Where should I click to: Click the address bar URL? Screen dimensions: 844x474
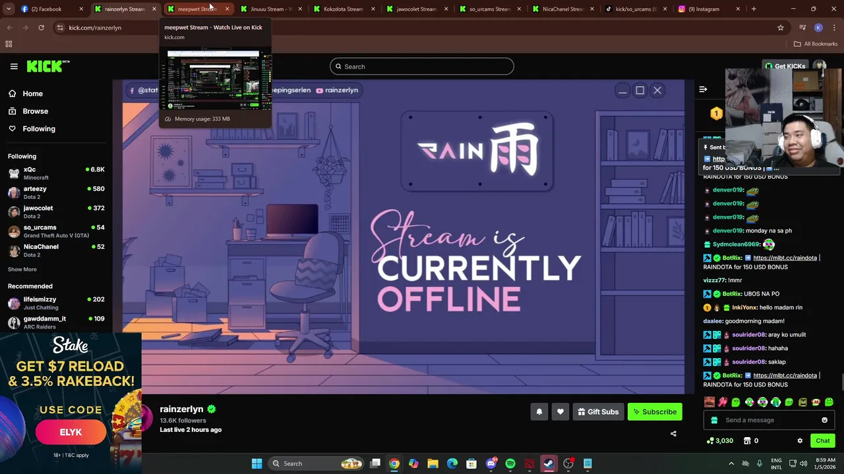pyautogui.click(x=95, y=28)
